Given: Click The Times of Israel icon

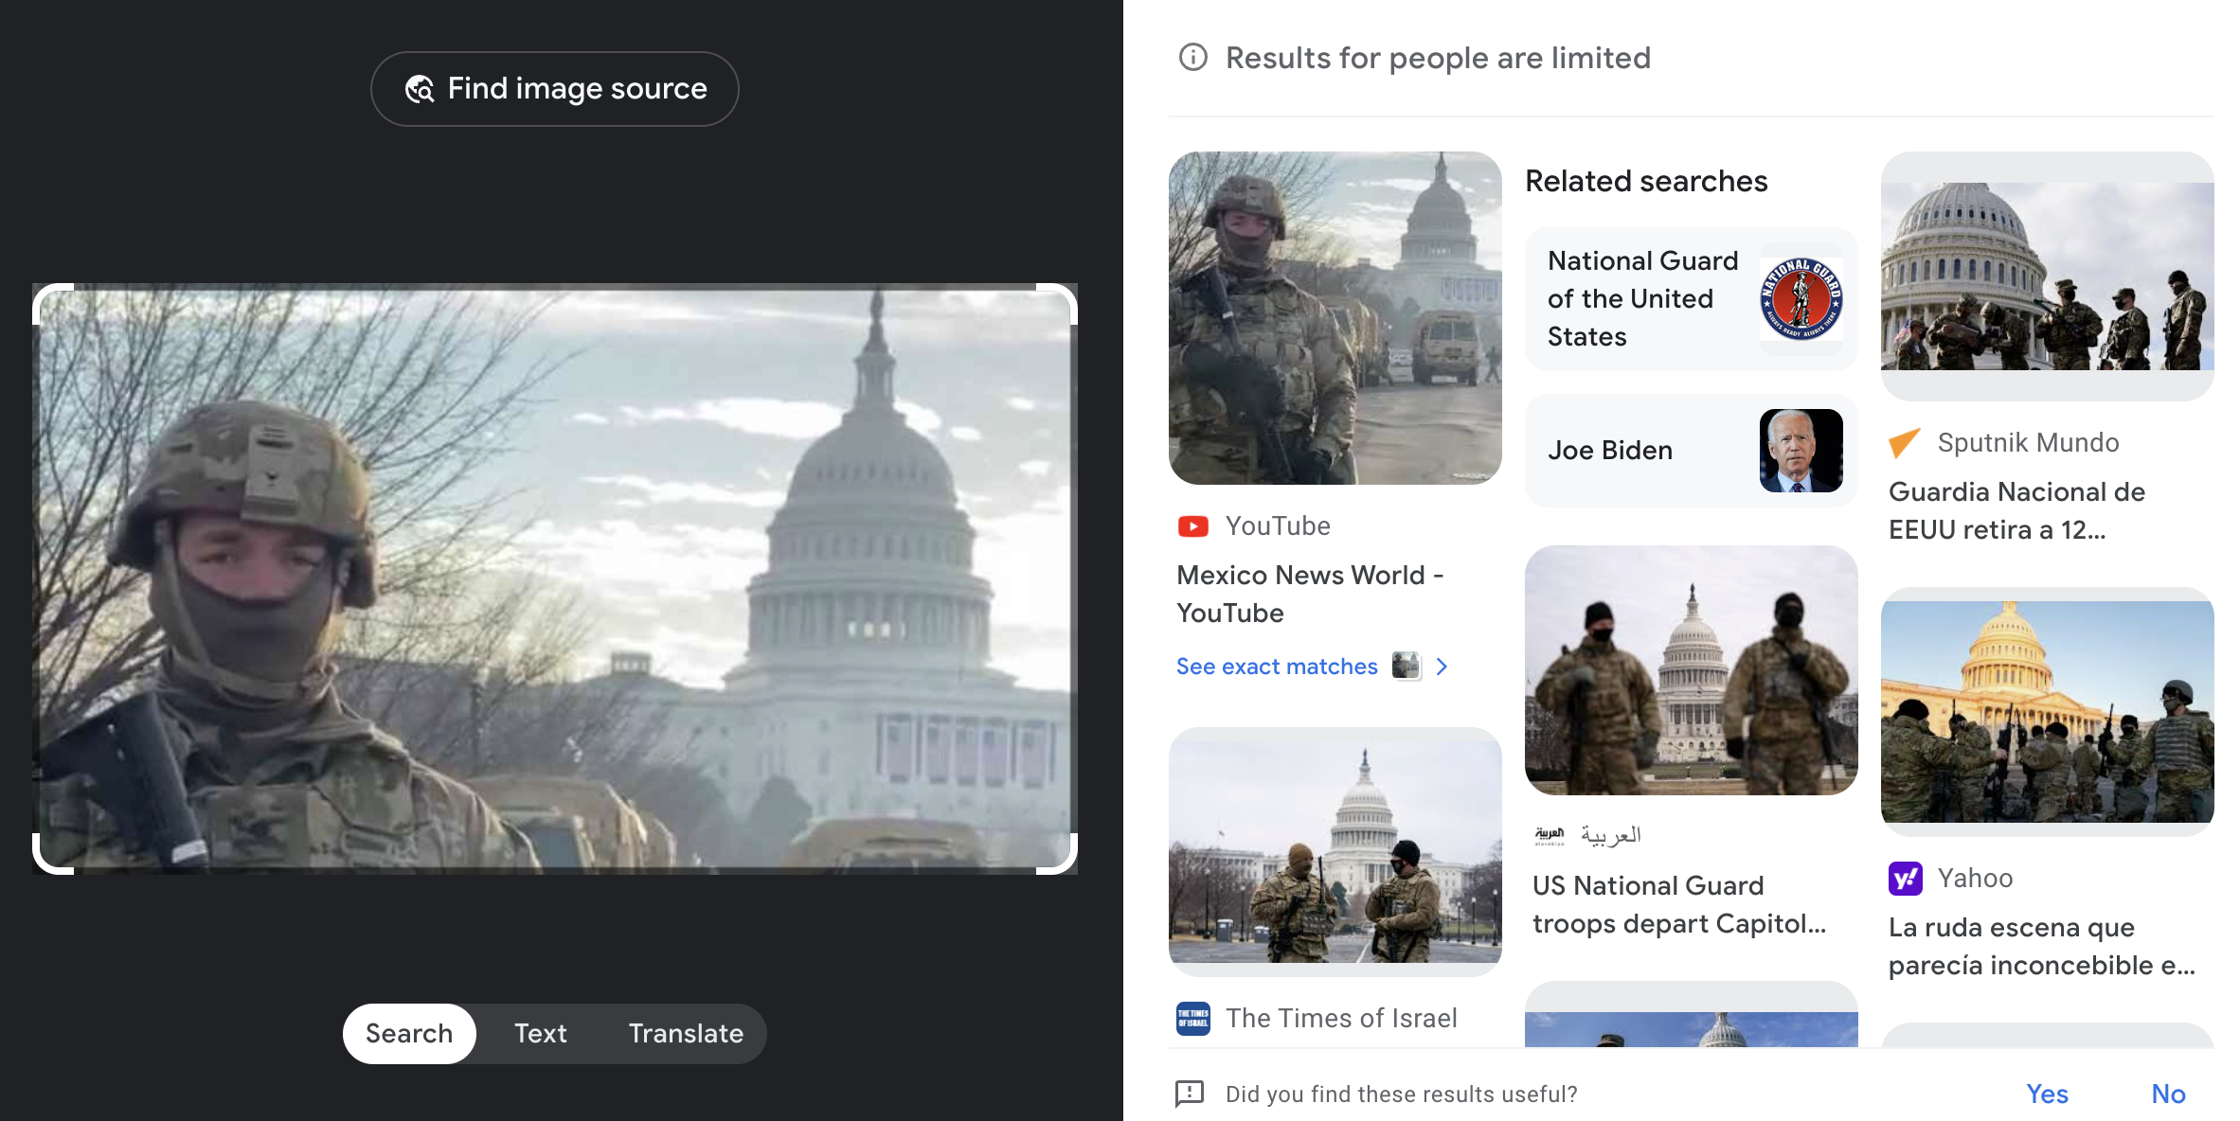Looking at the screenshot, I should point(1192,1019).
